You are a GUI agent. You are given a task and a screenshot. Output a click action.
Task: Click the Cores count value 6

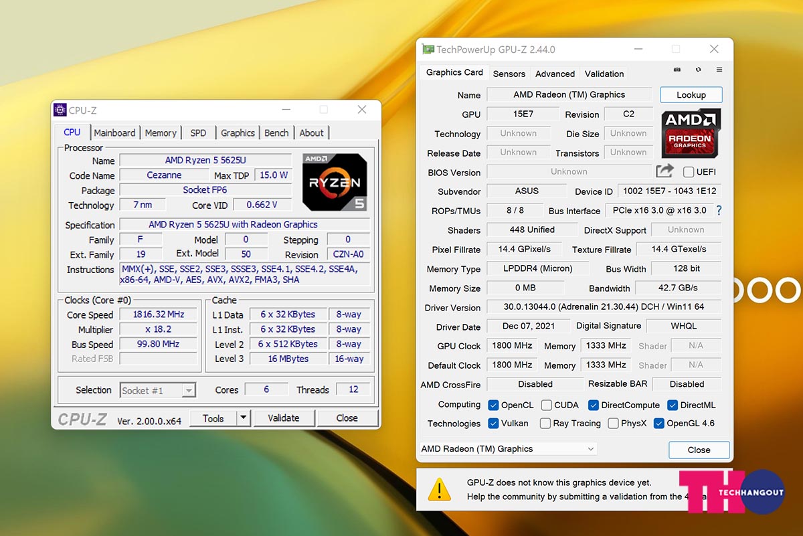click(266, 389)
